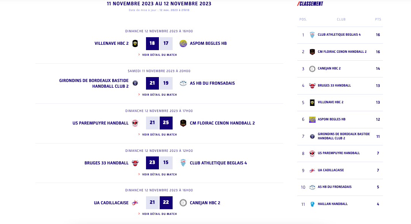This screenshot has height=224, width=411.
Task: Click the Haillan Handball logo in standings
Action: (x=312, y=204)
